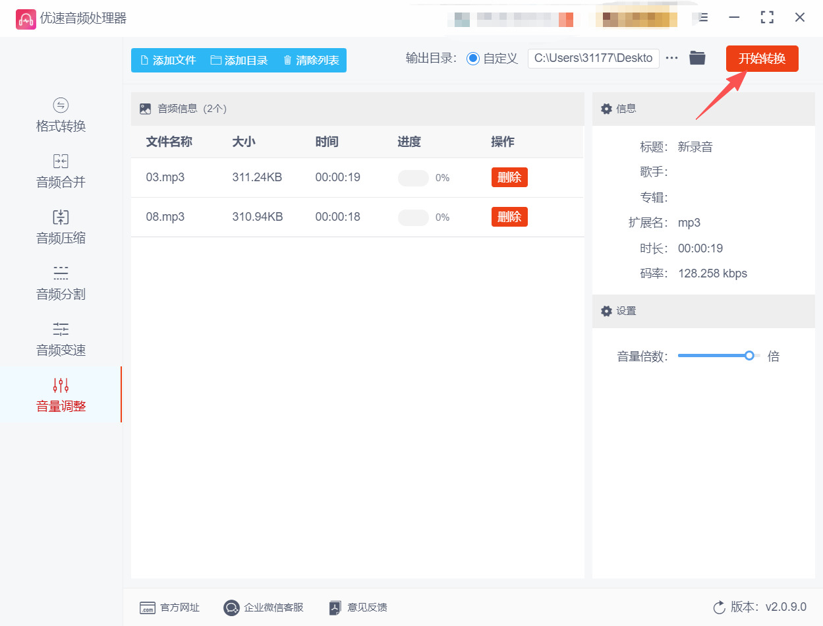The image size is (823, 626).
Task: Start conversion with 开始转换 button
Action: (x=762, y=59)
